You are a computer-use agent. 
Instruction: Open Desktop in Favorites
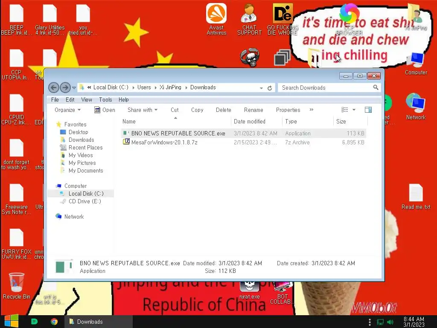pos(79,132)
